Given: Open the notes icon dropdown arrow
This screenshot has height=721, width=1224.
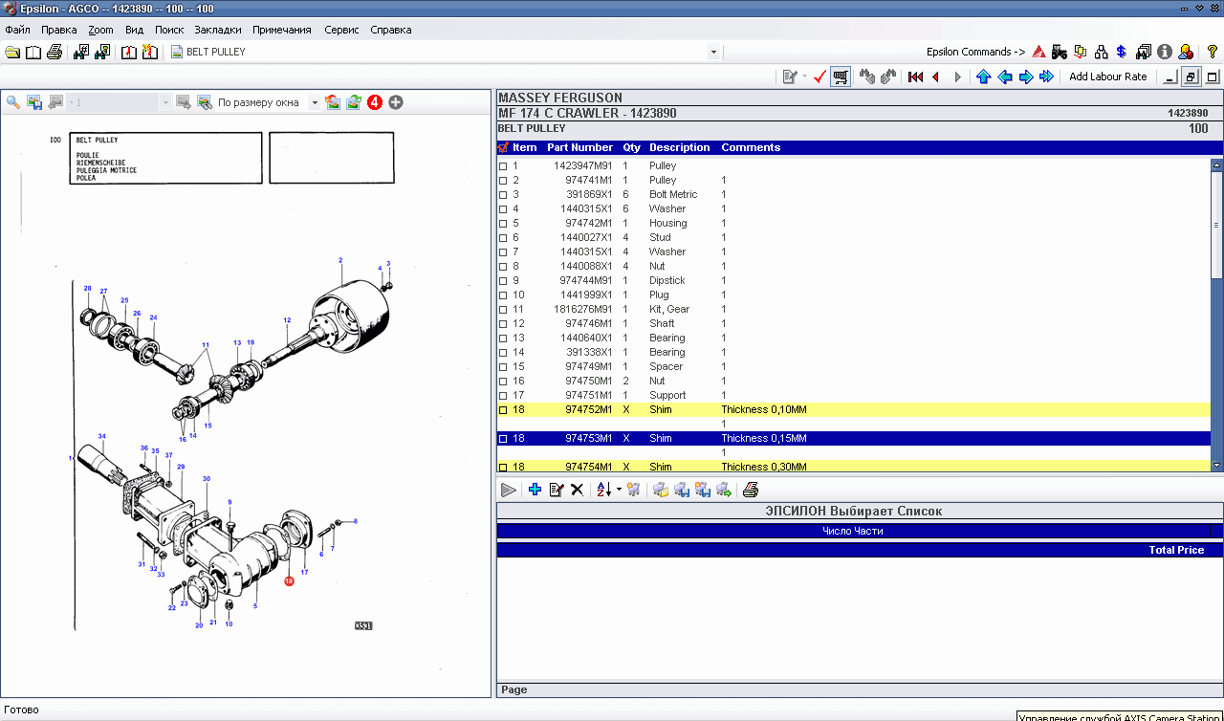Looking at the screenshot, I should (804, 76).
